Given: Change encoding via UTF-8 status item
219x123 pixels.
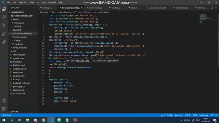Looking at the screenshot, I should click(x=188, y=115).
